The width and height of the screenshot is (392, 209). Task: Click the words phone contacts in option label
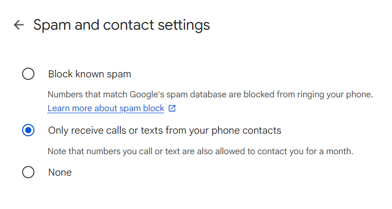[x=246, y=131]
